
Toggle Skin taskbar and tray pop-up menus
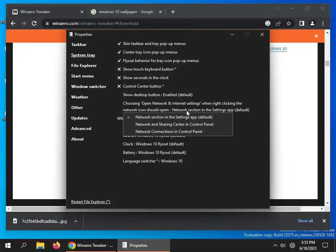pyautogui.click(x=152, y=44)
